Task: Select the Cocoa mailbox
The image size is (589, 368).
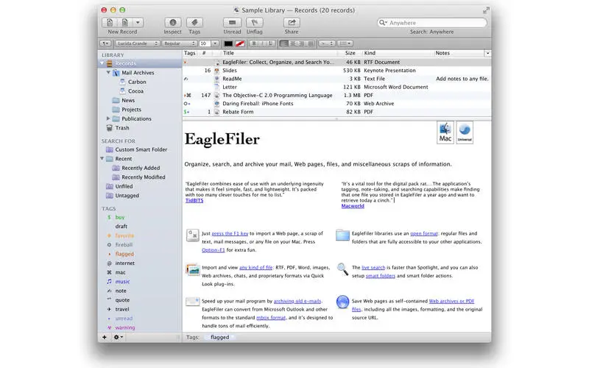Action: (135, 91)
